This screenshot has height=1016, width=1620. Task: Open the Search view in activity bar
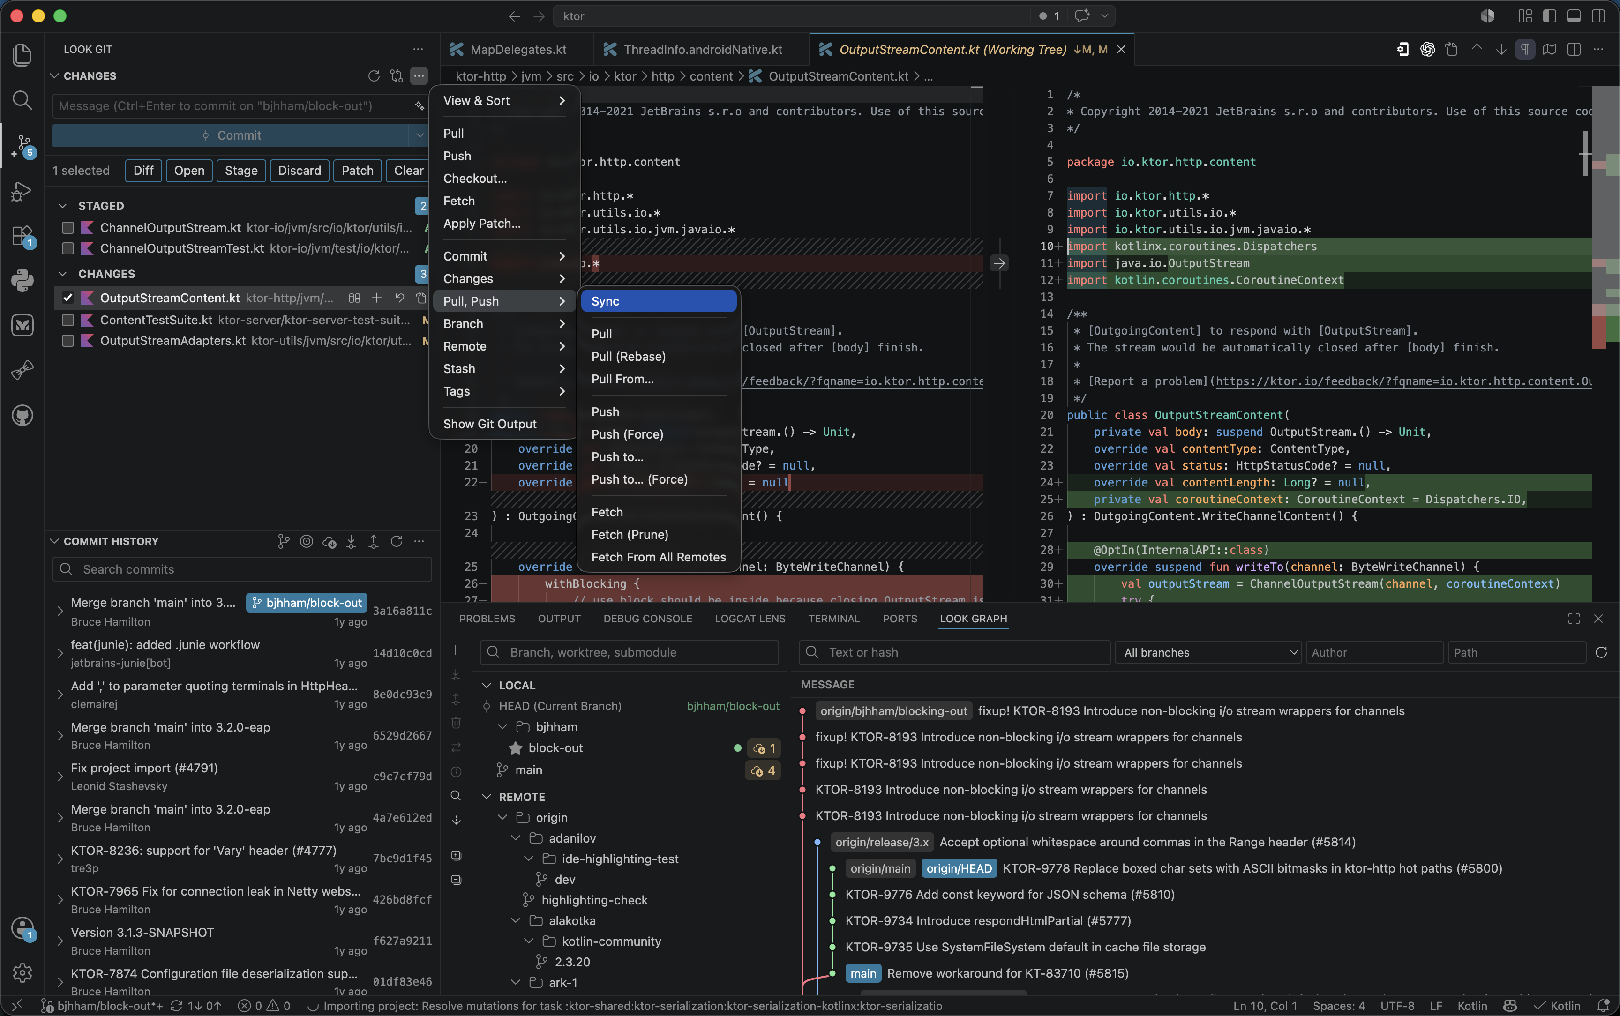coord(22,100)
